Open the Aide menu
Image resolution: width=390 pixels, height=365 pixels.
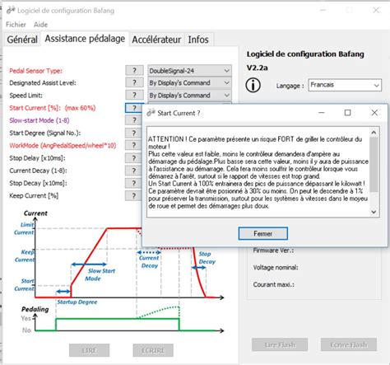tap(40, 25)
